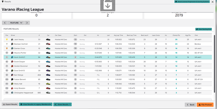Click Strength of Field value 2079
Image resolution: width=217 pixels, height=109 pixels.
click(x=179, y=15)
